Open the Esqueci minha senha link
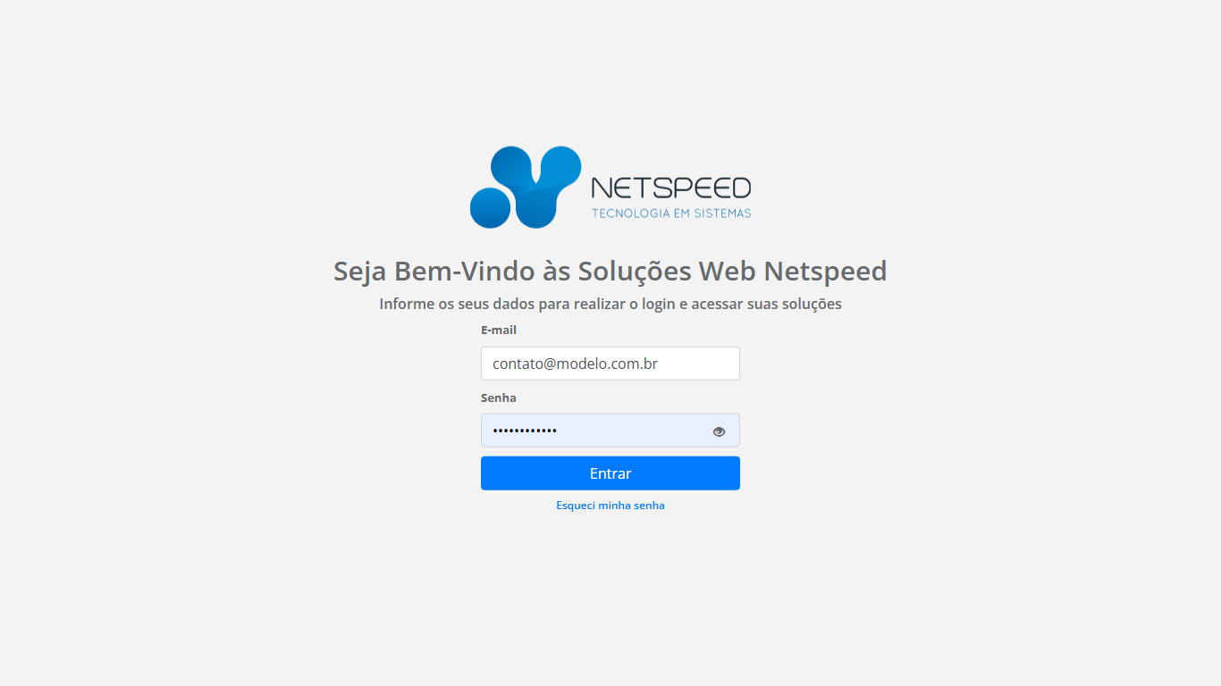Image resolution: width=1221 pixels, height=686 pixels. click(610, 506)
